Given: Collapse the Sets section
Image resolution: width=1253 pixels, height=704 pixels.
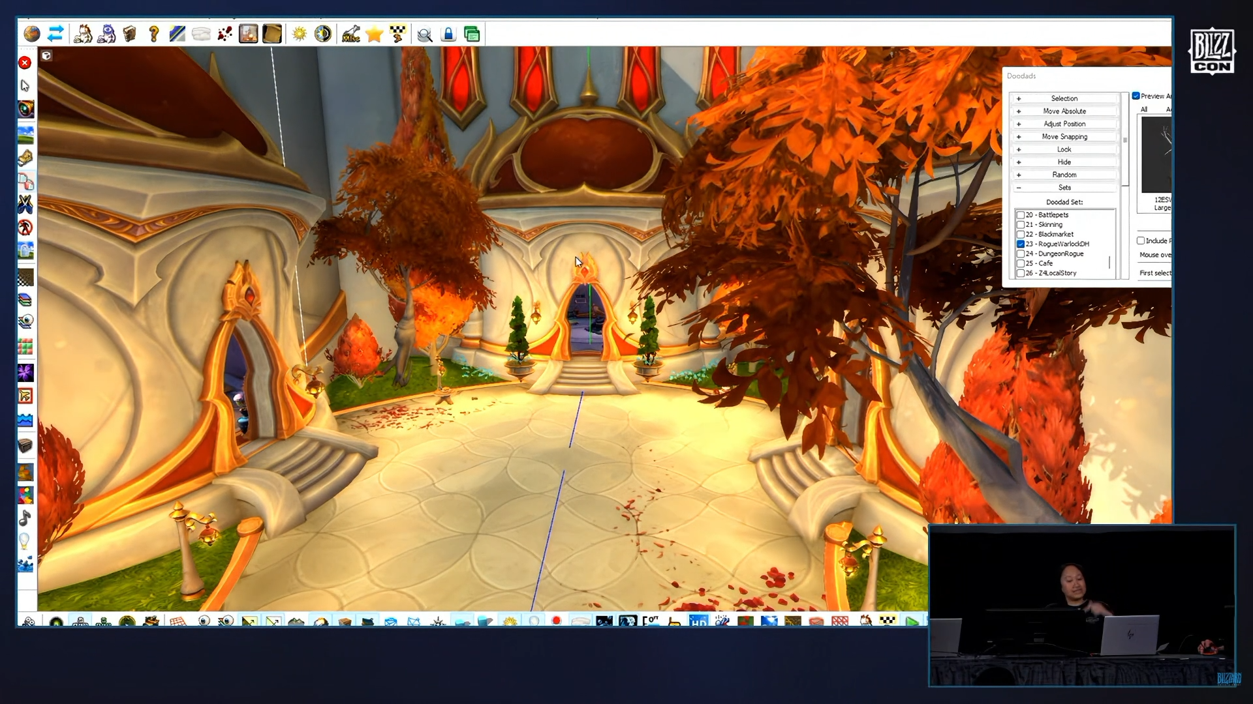Looking at the screenshot, I should [1064, 188].
